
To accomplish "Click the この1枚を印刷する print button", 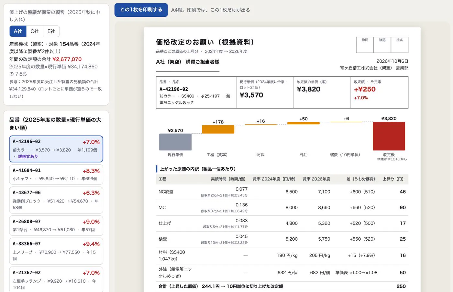I will [x=141, y=10].
